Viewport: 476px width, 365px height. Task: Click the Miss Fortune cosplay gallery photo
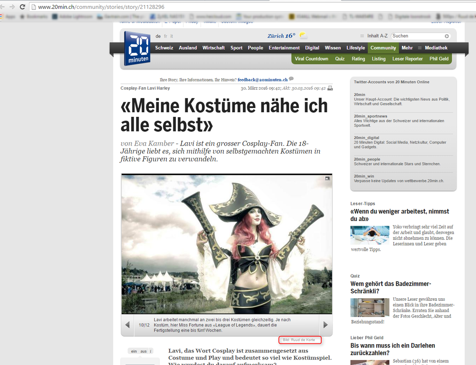227,244
